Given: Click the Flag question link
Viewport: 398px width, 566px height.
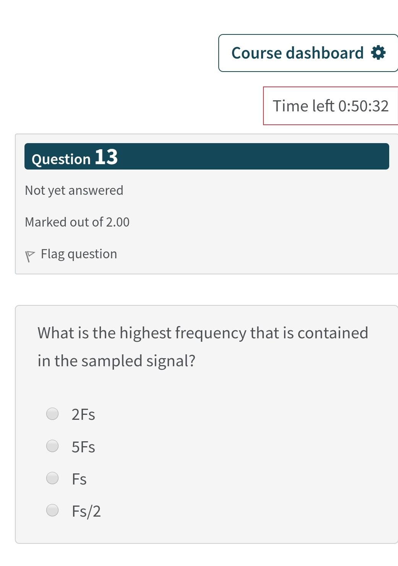Looking at the screenshot, I should point(78,253).
